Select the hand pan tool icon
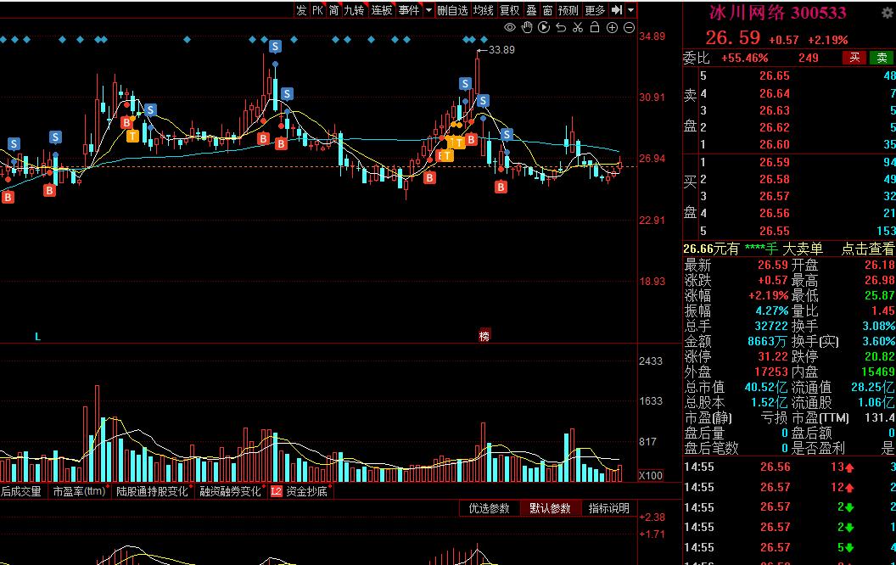The height and width of the screenshot is (565, 896). [527, 27]
